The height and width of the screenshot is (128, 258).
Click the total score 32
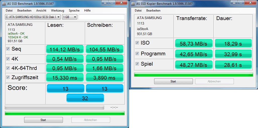click(85, 98)
